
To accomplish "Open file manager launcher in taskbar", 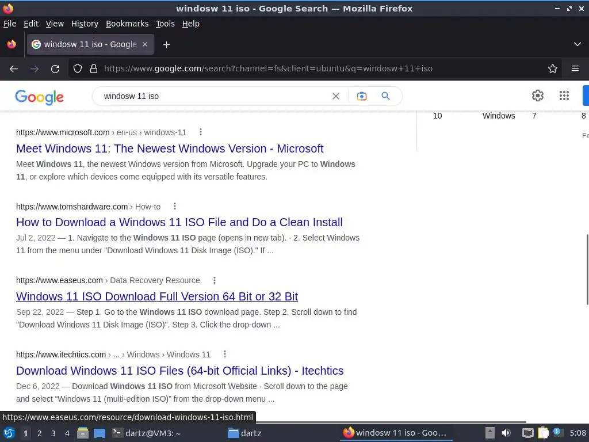I will coord(83,433).
